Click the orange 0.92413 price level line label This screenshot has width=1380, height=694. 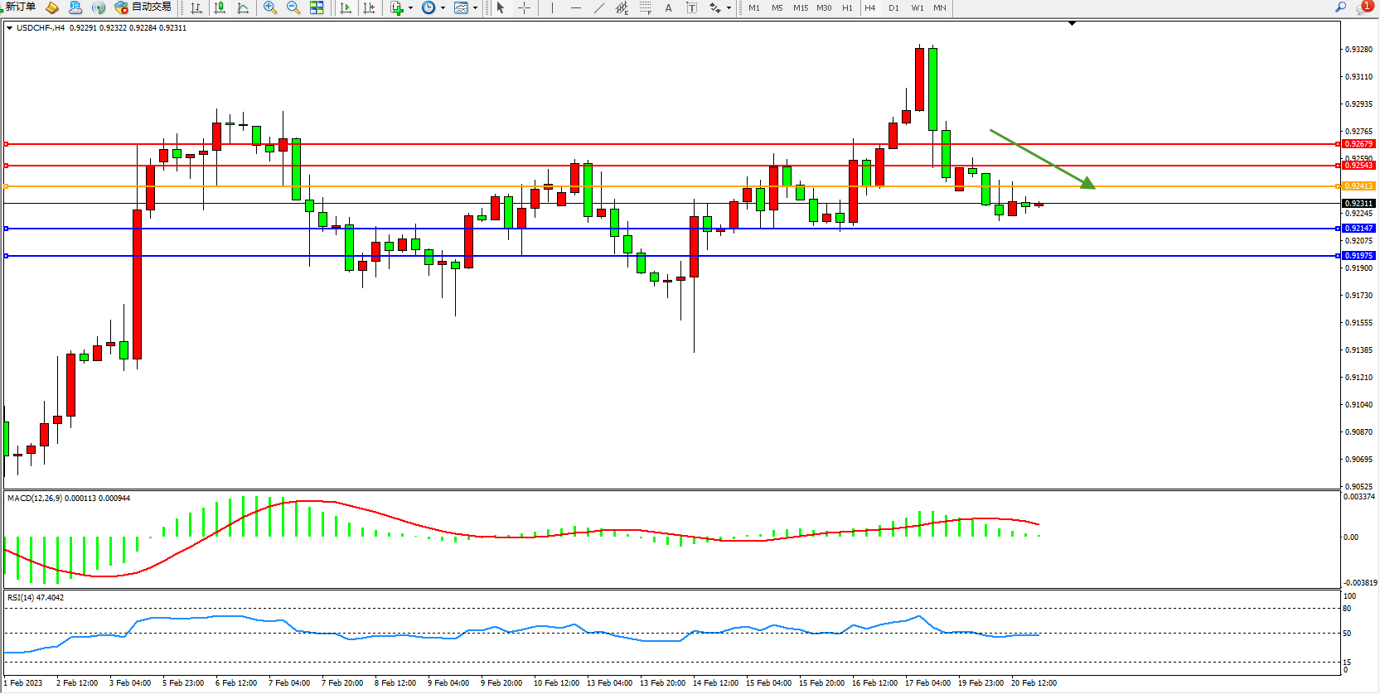pyautogui.click(x=1358, y=186)
